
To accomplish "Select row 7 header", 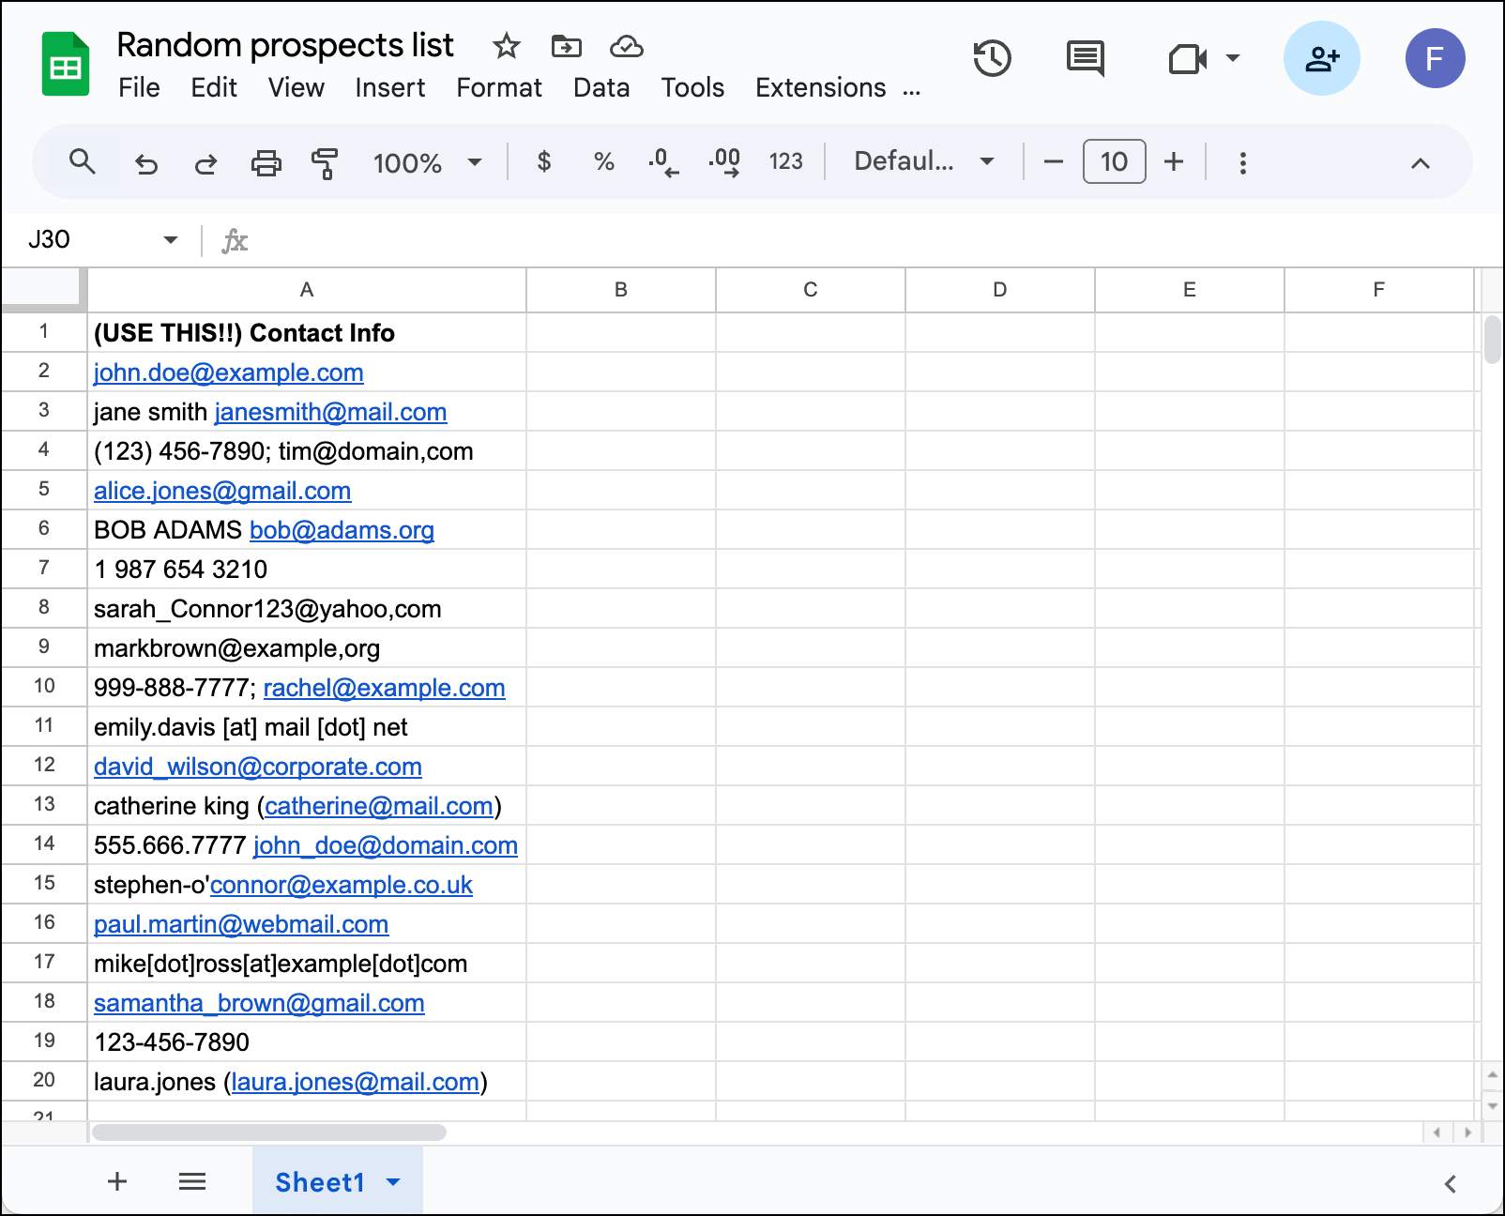I will [x=44, y=568].
